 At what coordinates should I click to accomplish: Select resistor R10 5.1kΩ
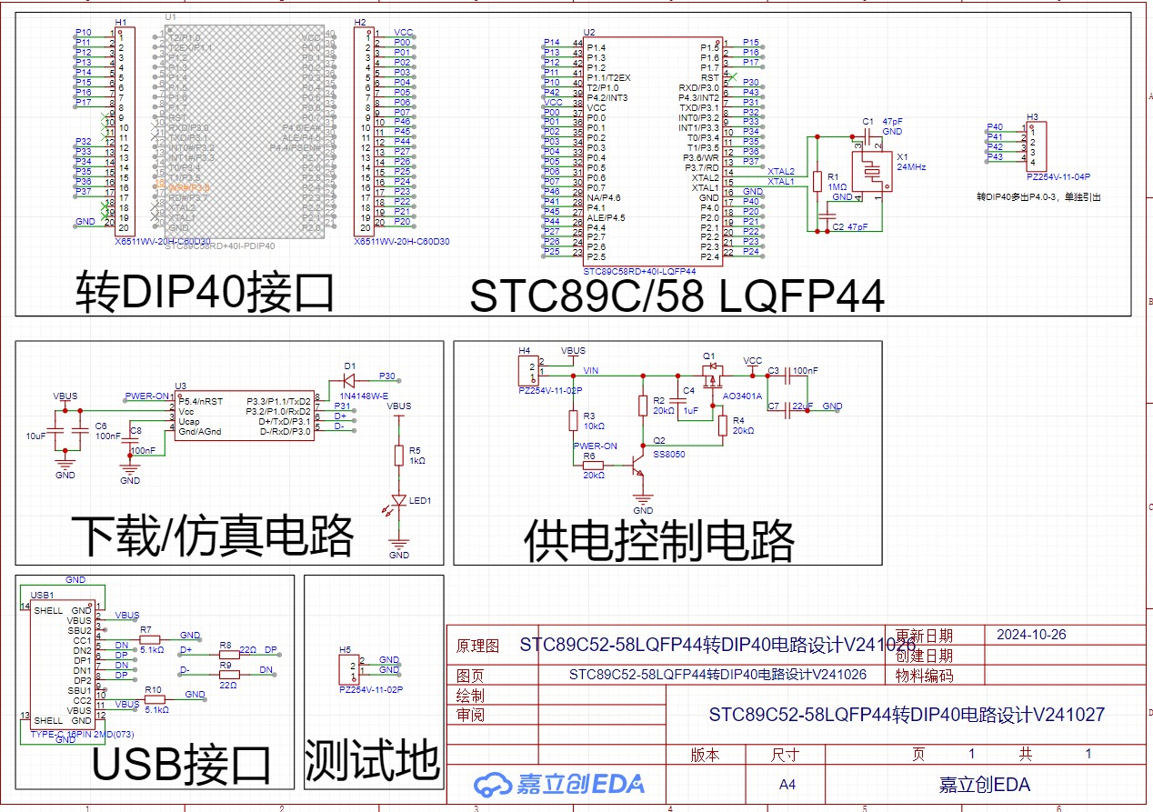click(155, 699)
